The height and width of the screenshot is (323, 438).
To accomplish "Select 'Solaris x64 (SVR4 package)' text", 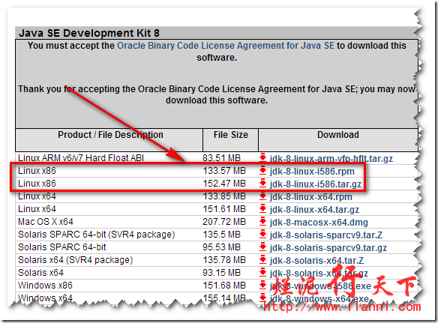I will 76,260.
